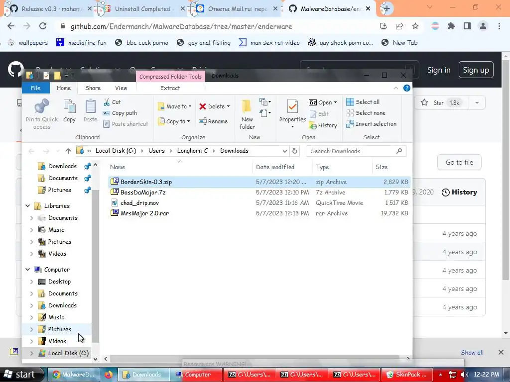
Task: Open GitHub commit History link
Action: pos(459,192)
